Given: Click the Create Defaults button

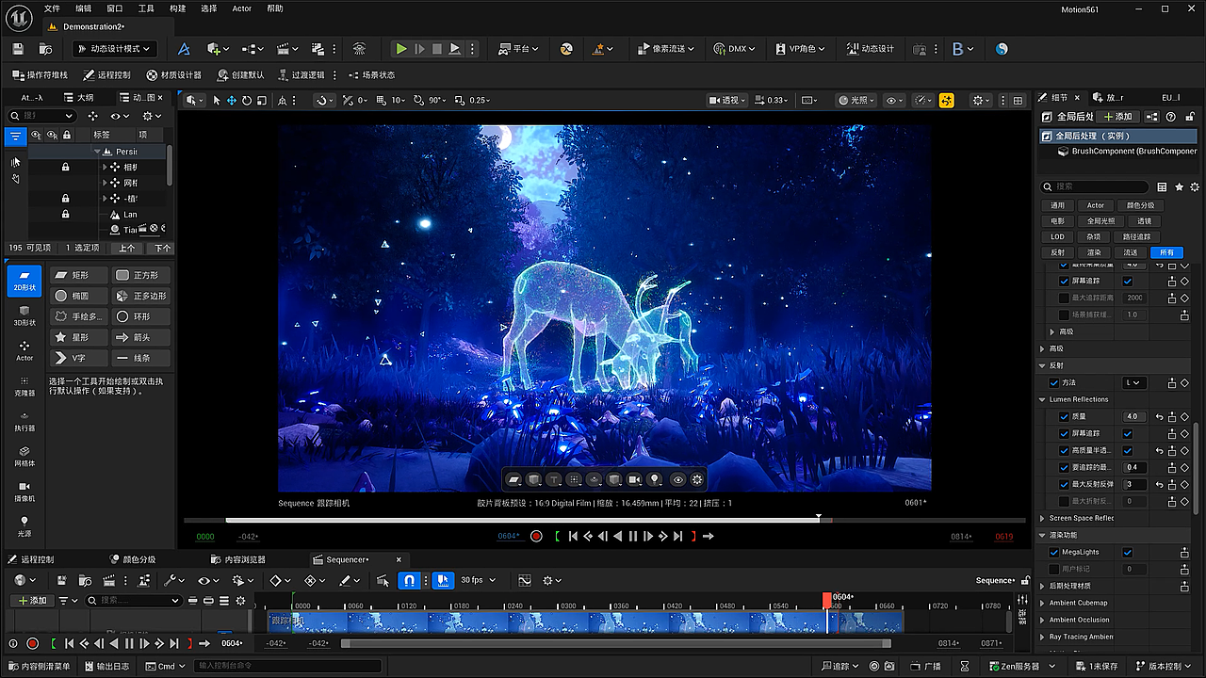Looking at the screenshot, I should (x=240, y=75).
